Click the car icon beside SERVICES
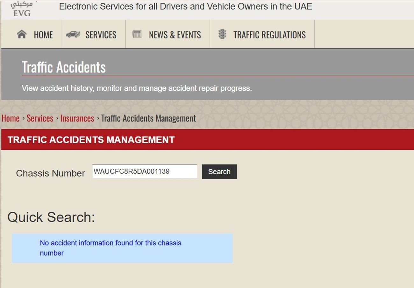The height and width of the screenshot is (288, 414). pyautogui.click(x=73, y=34)
